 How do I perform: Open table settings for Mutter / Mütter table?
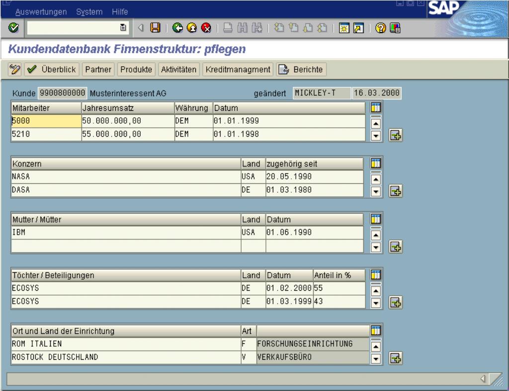pyautogui.click(x=376, y=219)
